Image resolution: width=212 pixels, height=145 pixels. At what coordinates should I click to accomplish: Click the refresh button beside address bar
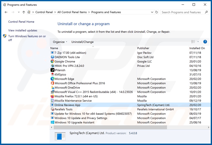[x=157, y=12]
